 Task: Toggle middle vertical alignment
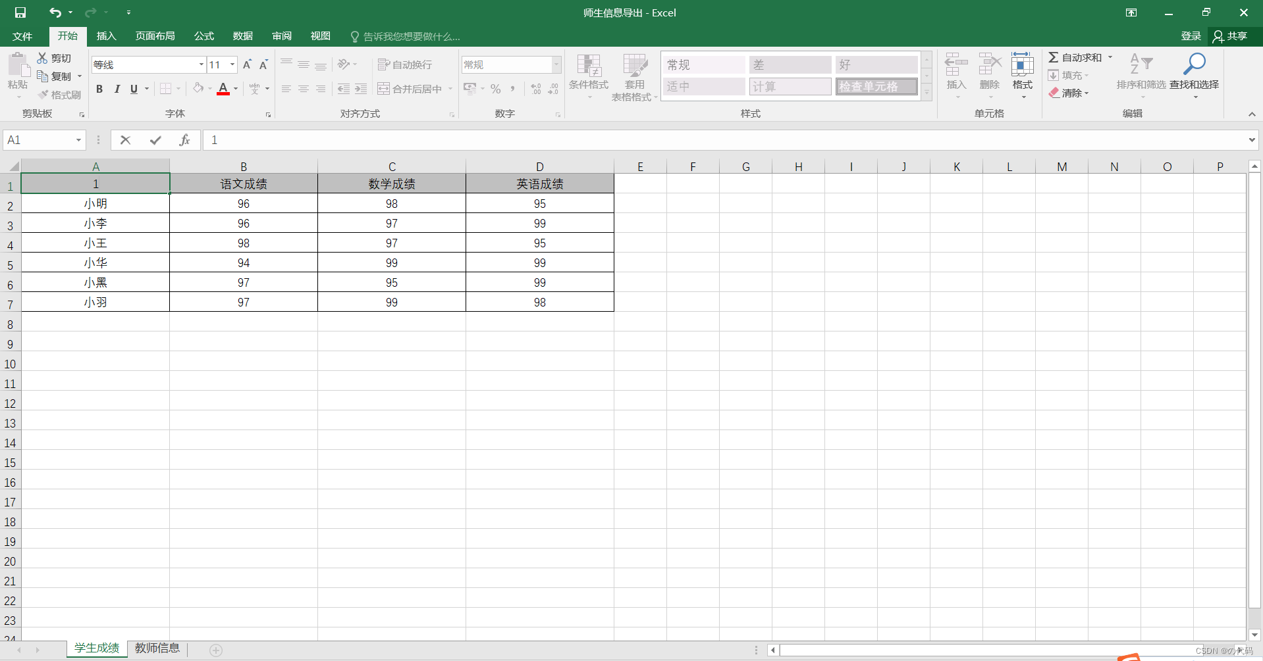[x=304, y=64]
